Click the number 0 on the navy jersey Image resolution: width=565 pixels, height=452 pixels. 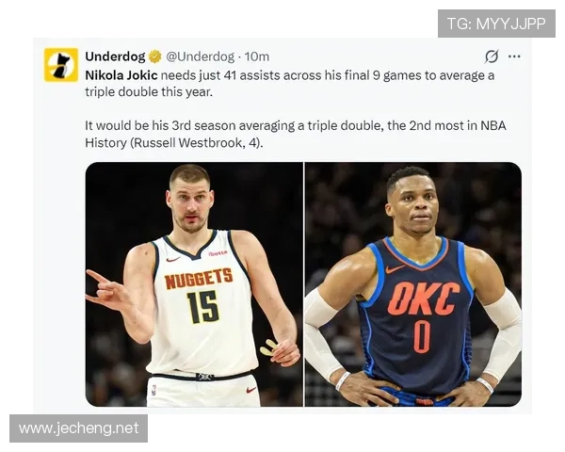(422, 337)
